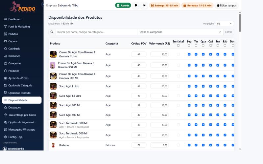This screenshot has width=263, height=164.
Task: Open the Por página dropdown
Action: click(x=225, y=24)
